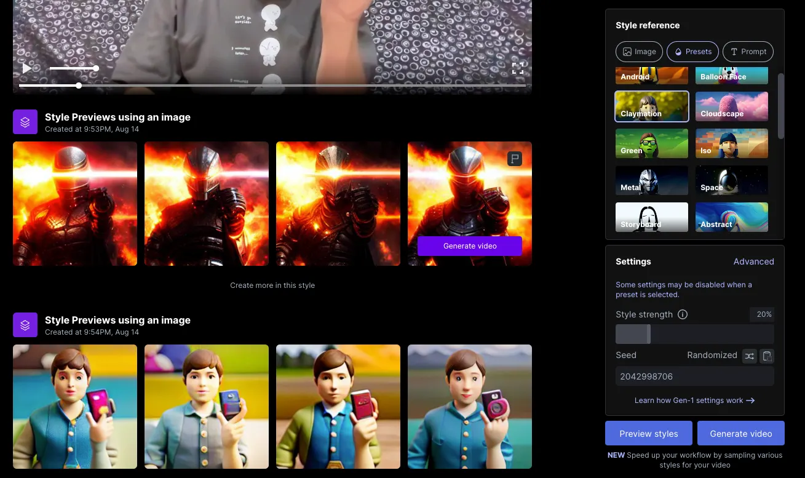This screenshot has height=478, width=805.
Task: Randomize the seed with shuffle icon
Action: tap(749, 356)
